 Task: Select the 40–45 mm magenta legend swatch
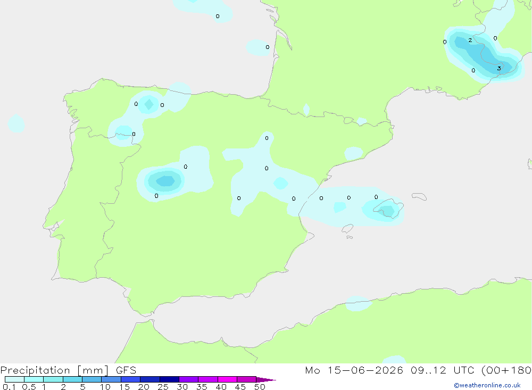point(227,379)
